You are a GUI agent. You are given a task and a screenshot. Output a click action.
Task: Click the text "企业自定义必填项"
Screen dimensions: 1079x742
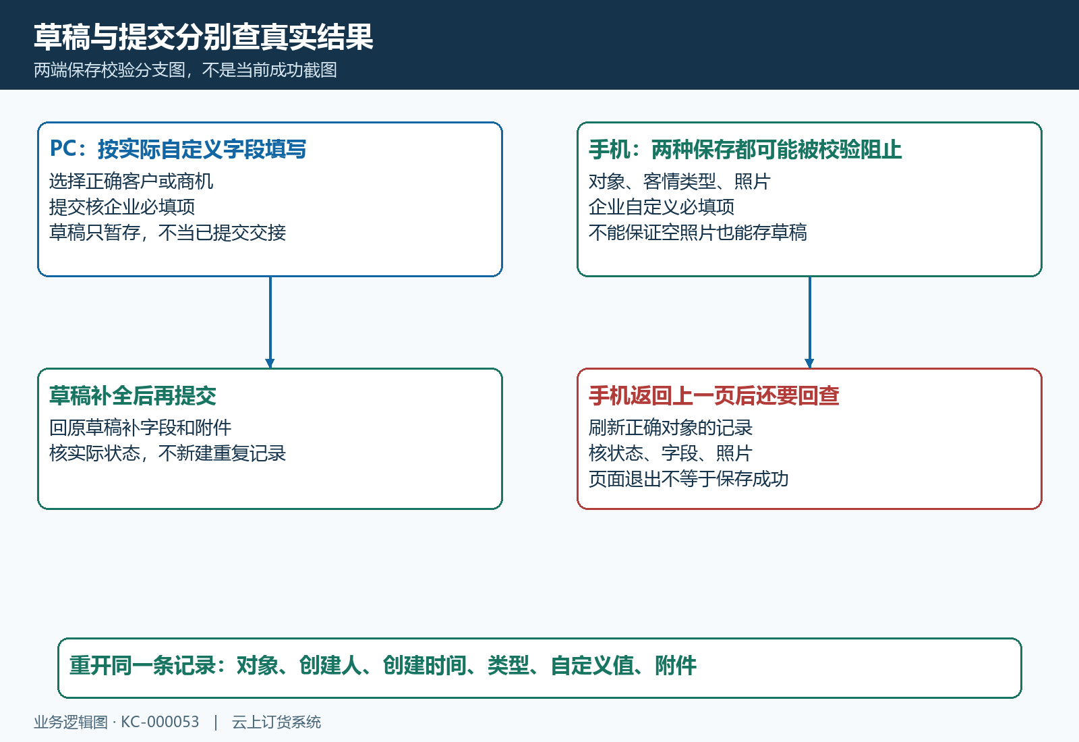[662, 207]
